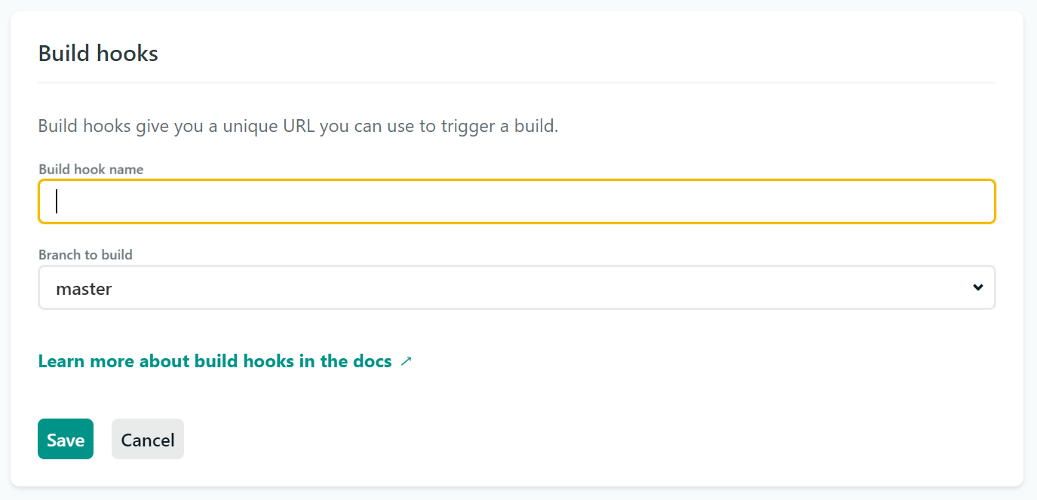
Task: Open 'Learn more about build hooks in the docs'
Action: click(x=214, y=360)
